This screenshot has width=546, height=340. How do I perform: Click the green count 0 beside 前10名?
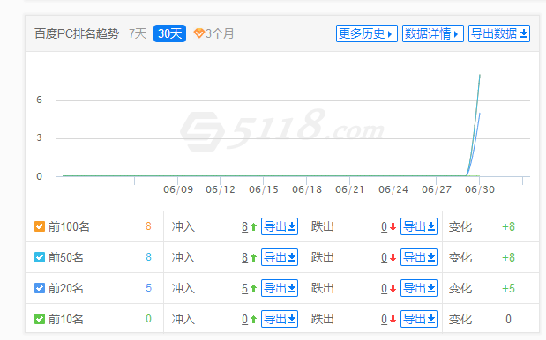(148, 319)
